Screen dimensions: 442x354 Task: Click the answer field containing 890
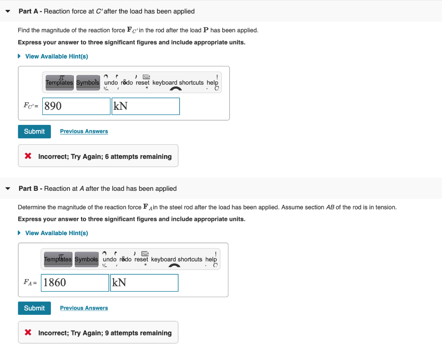(x=76, y=106)
